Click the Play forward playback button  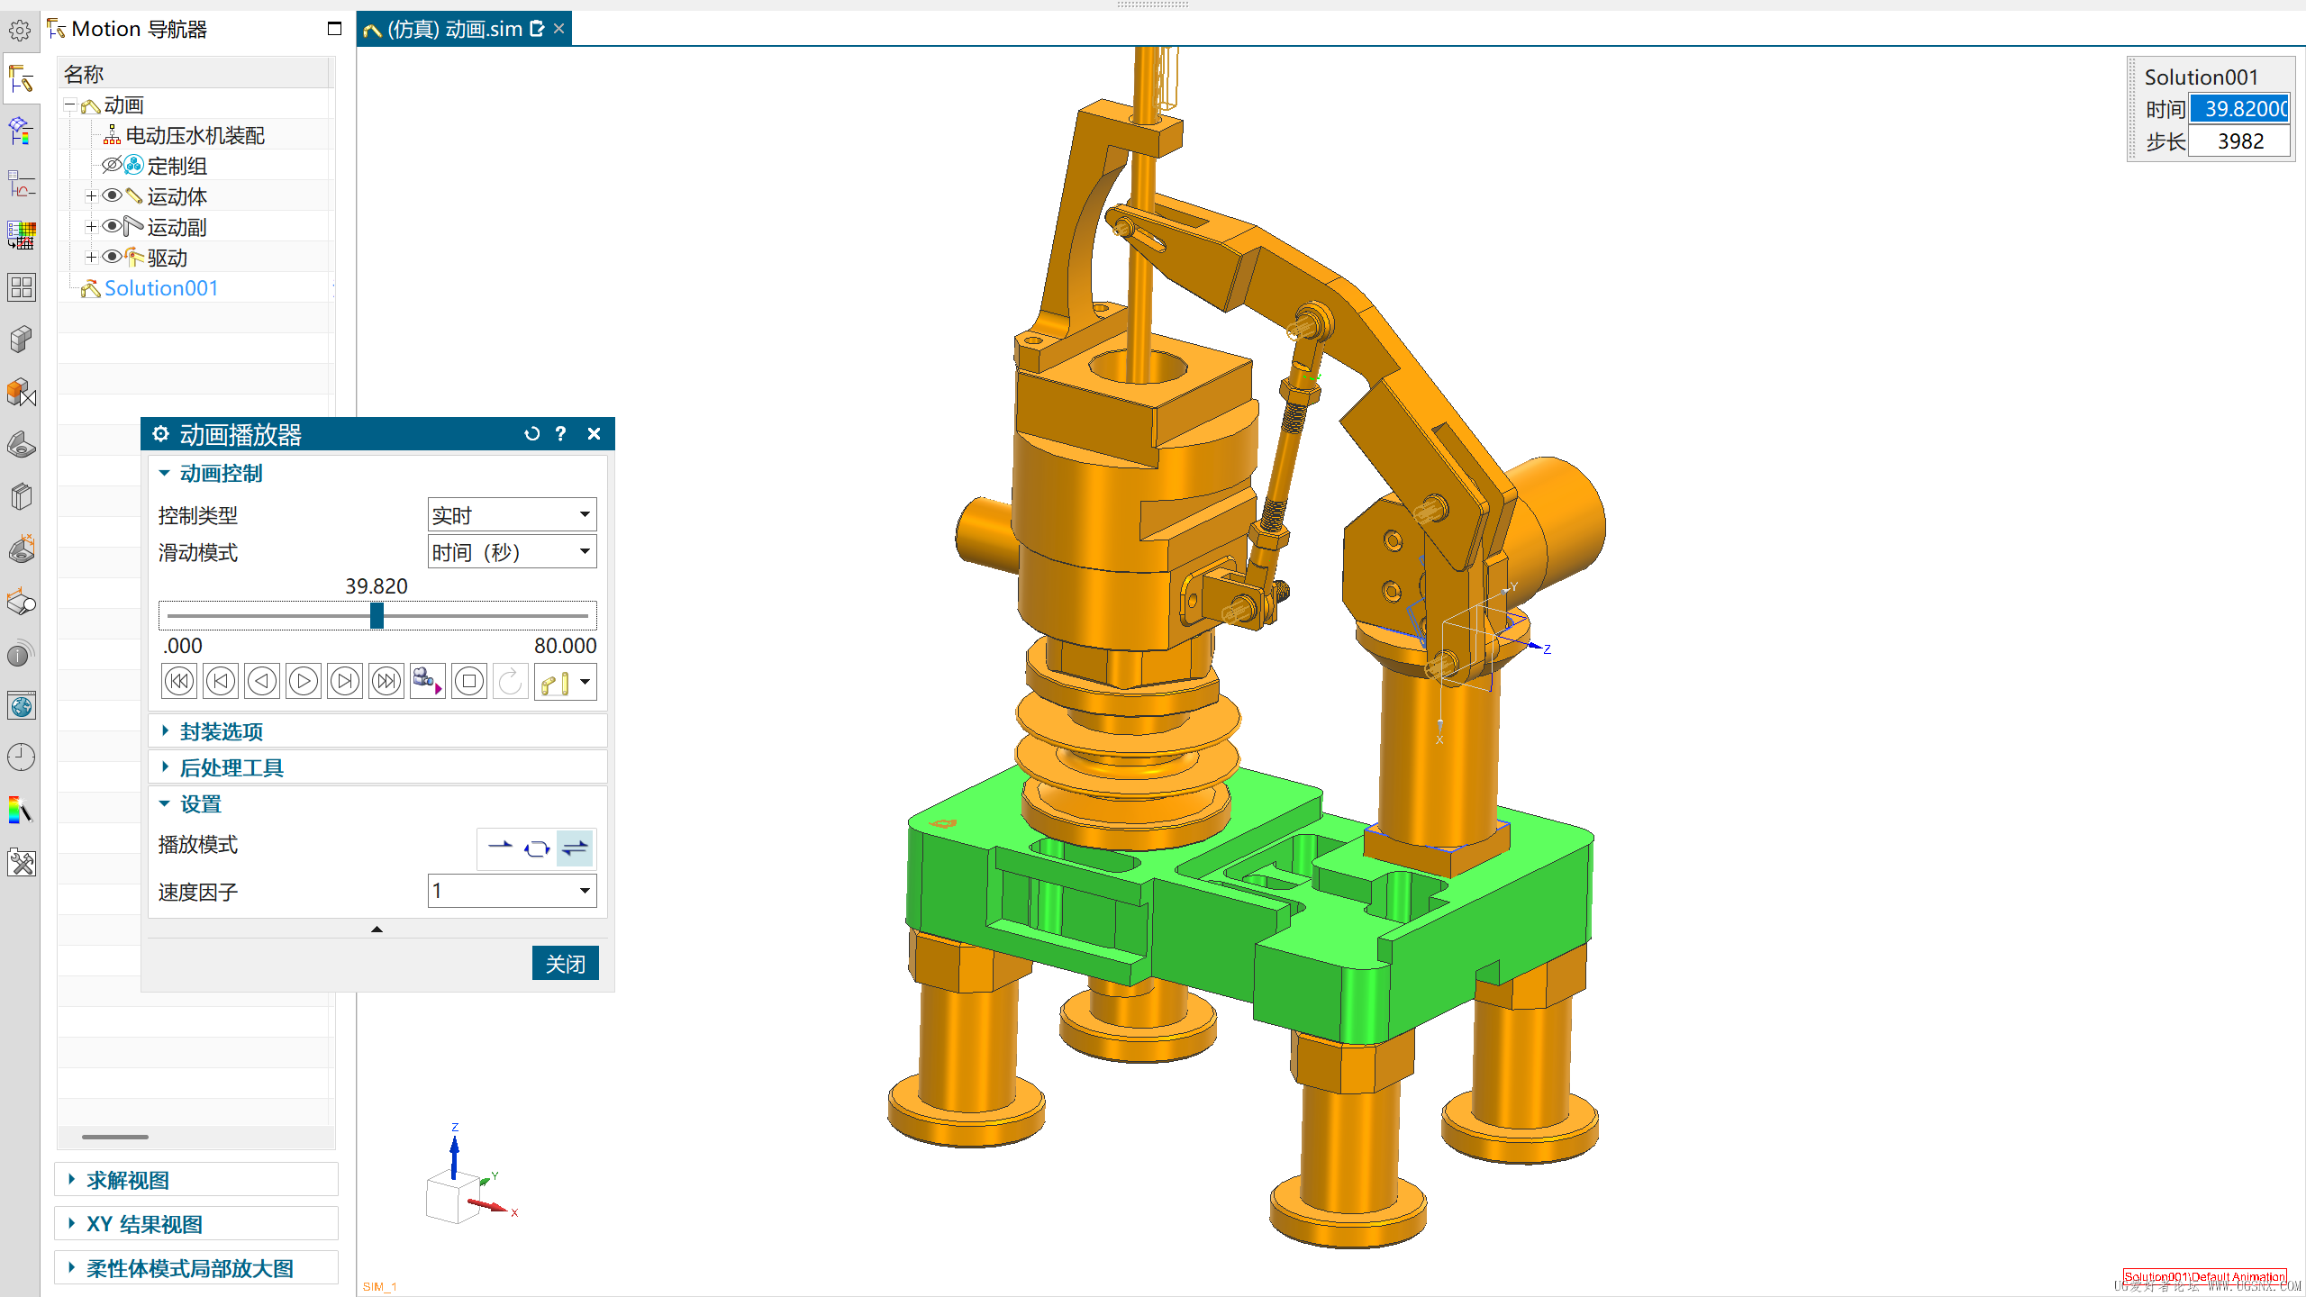(x=304, y=682)
